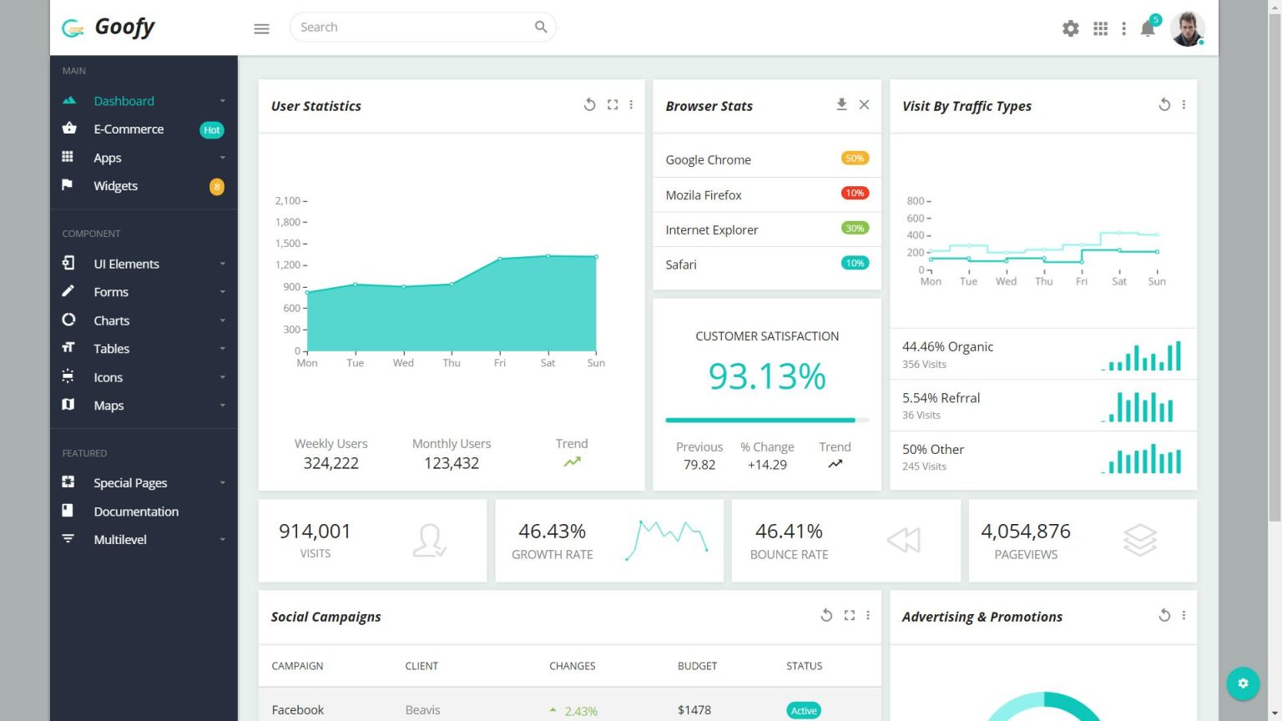
Task: Open the notifications bell with 5 alerts
Action: tap(1147, 28)
